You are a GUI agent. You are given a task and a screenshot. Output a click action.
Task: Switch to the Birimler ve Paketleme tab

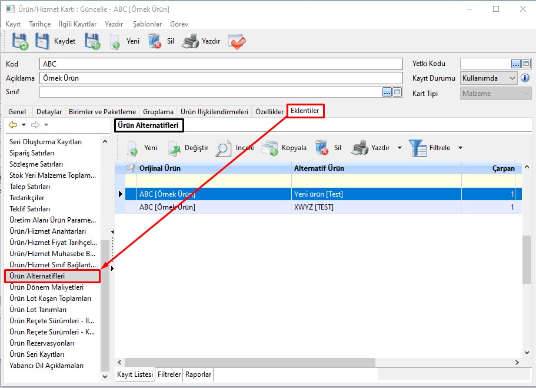point(102,112)
